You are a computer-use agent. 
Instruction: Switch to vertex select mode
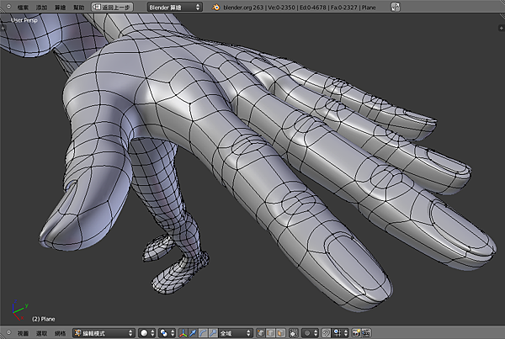pos(262,333)
